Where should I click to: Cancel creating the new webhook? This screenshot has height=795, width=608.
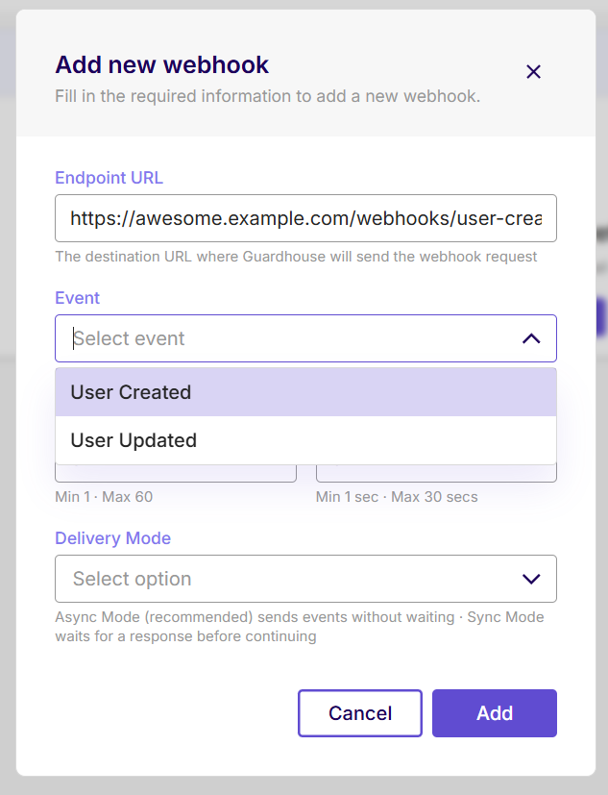[x=359, y=713]
